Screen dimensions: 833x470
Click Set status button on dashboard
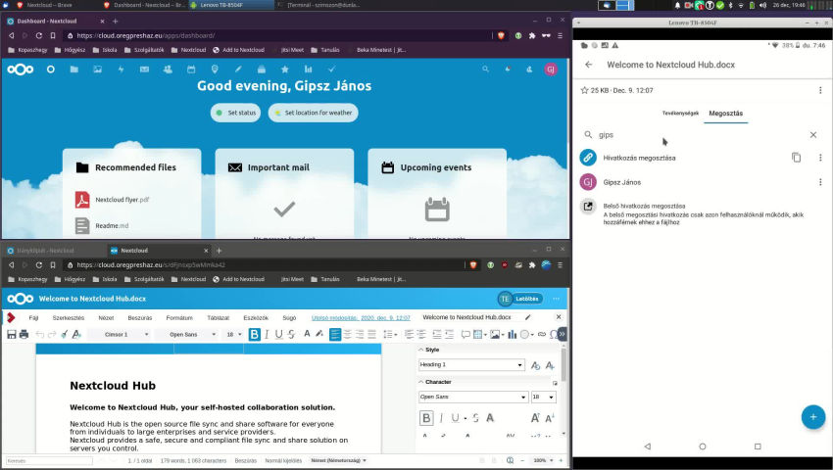235,113
